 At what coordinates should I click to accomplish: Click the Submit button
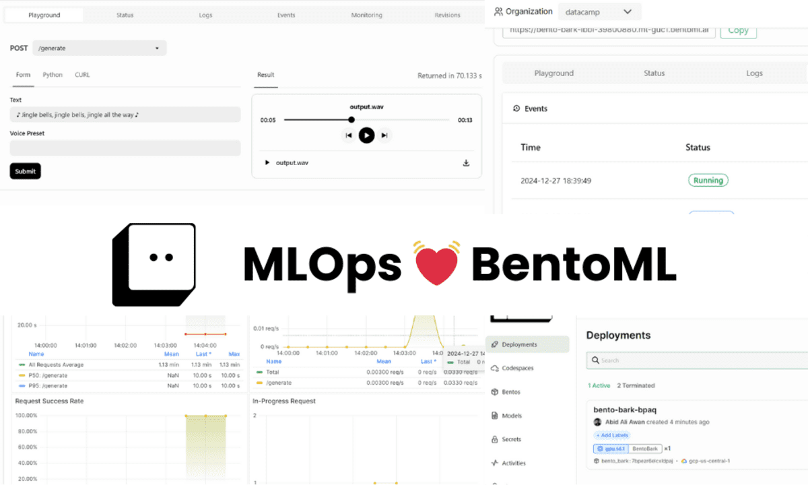click(25, 171)
